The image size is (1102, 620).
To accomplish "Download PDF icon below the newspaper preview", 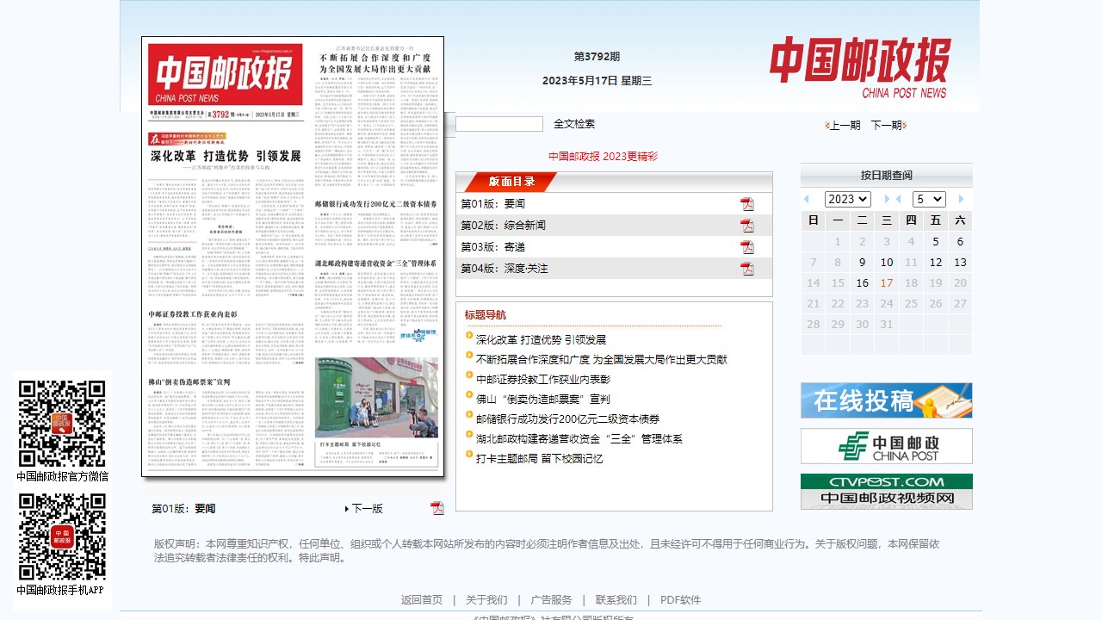I will tap(437, 508).
